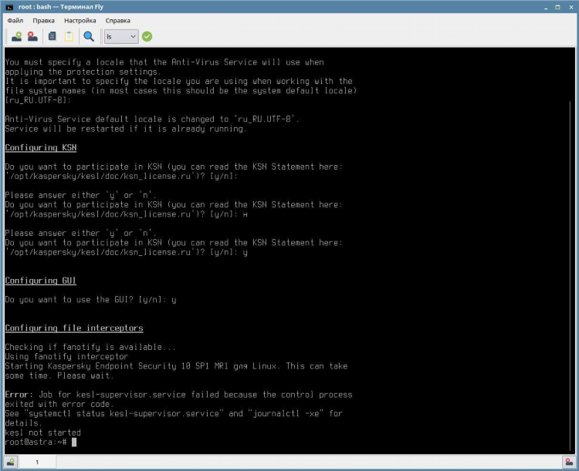
Task: Expand the 'ls' command dropdown
Action: (121, 36)
